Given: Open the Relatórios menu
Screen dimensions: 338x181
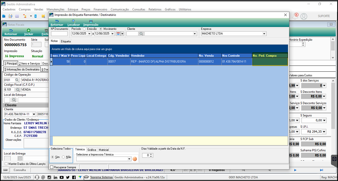Looking at the screenshot, I should click(x=155, y=9).
